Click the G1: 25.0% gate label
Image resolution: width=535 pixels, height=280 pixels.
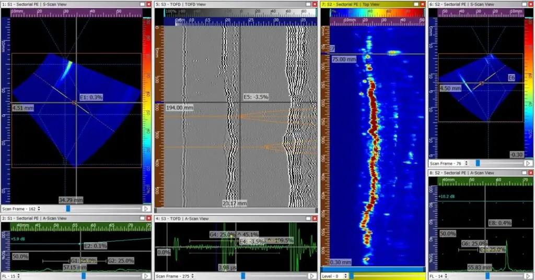tap(84, 260)
